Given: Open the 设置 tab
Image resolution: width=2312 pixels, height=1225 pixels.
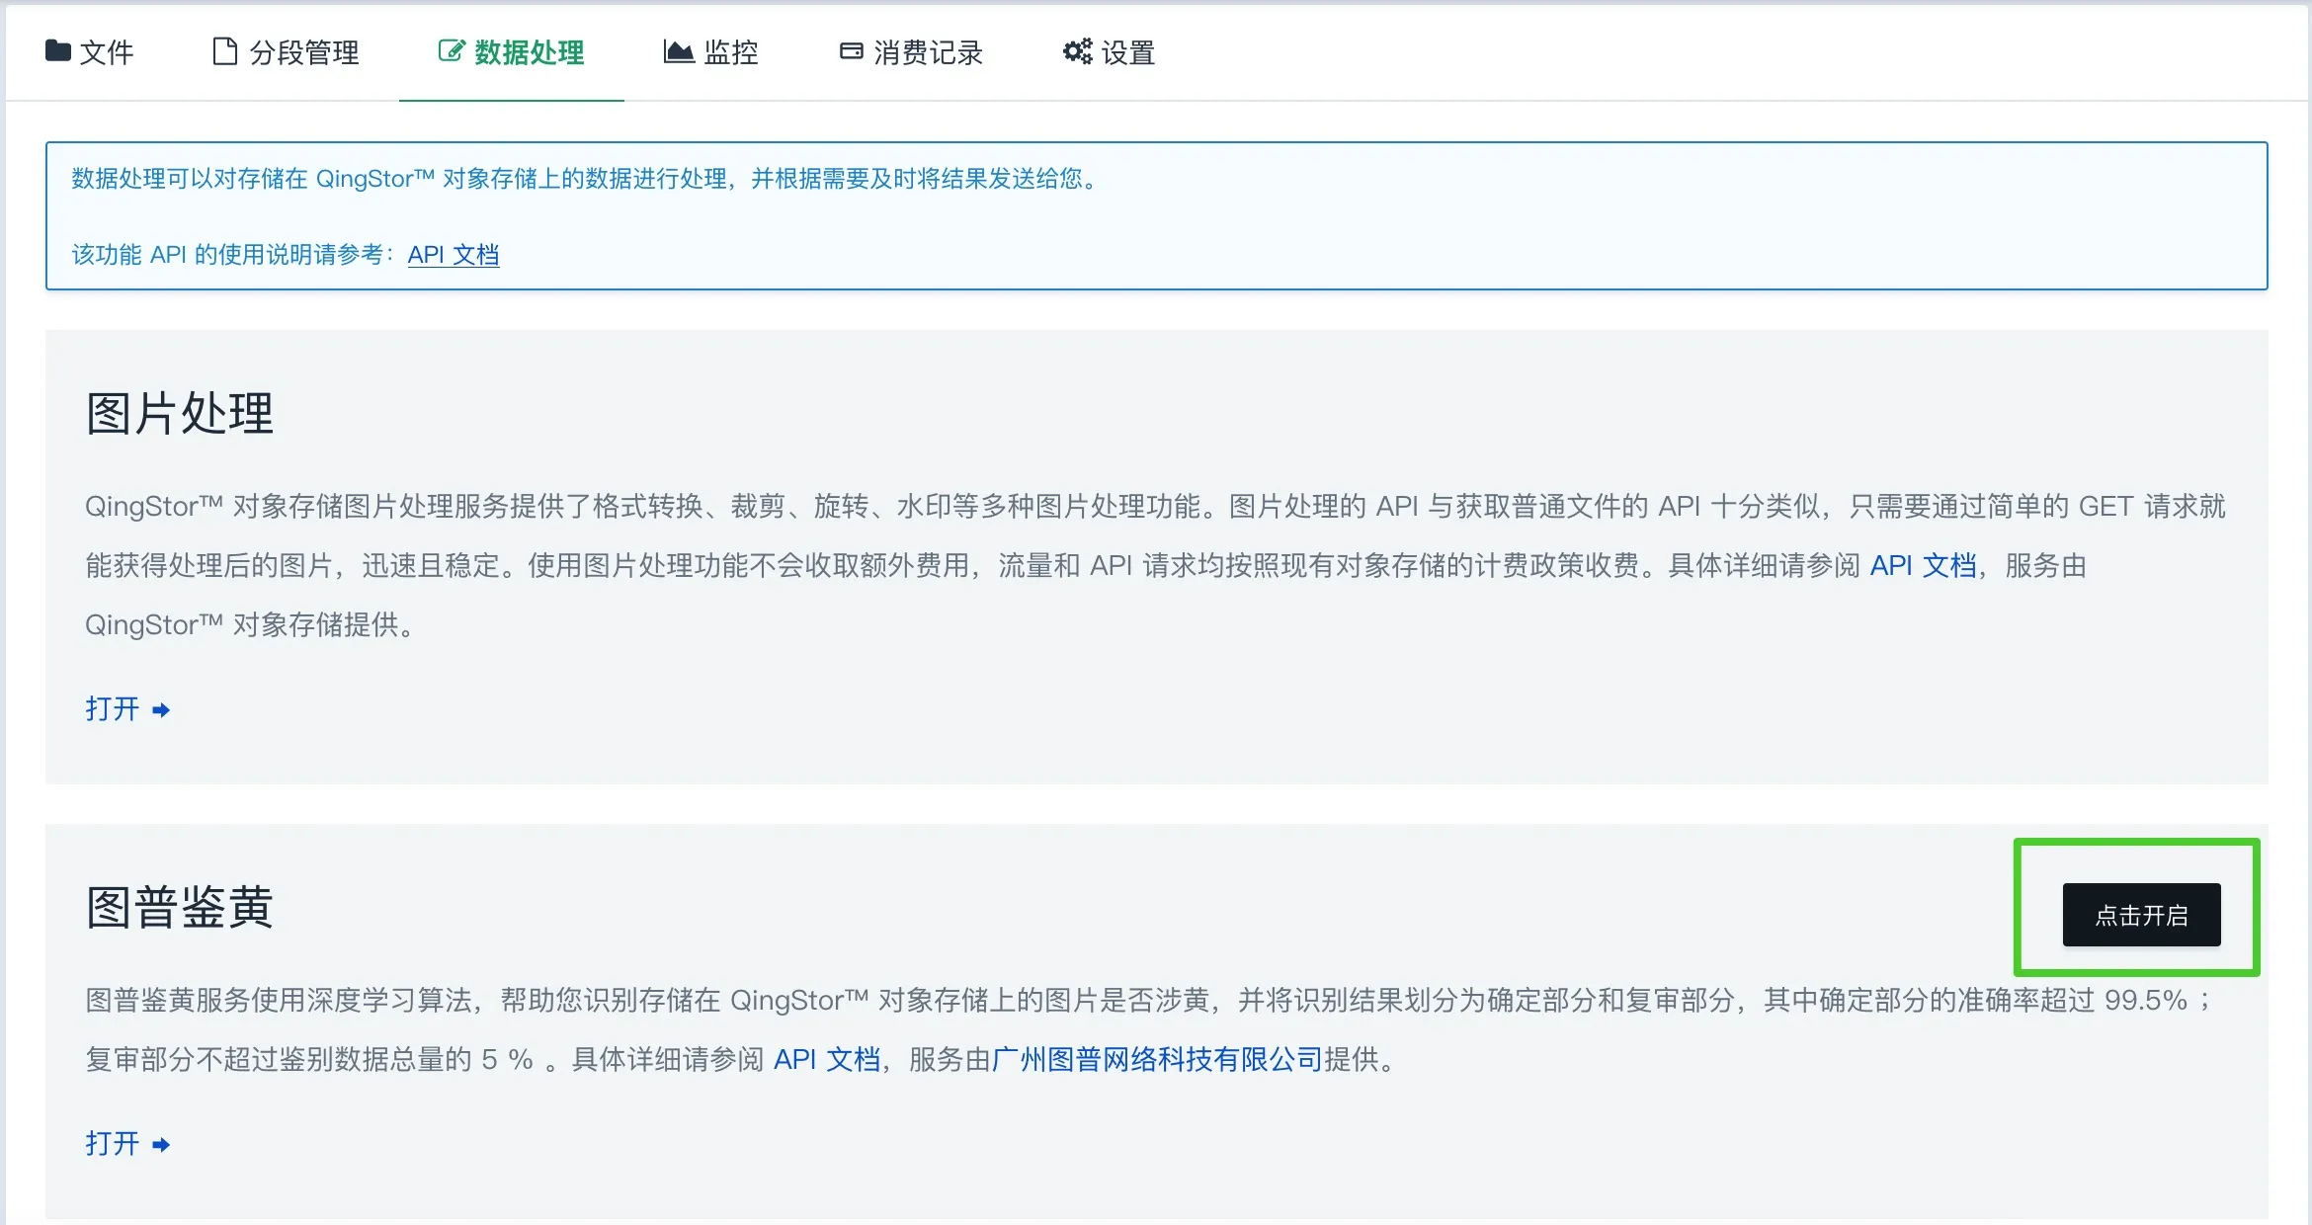Looking at the screenshot, I should pos(1127,52).
